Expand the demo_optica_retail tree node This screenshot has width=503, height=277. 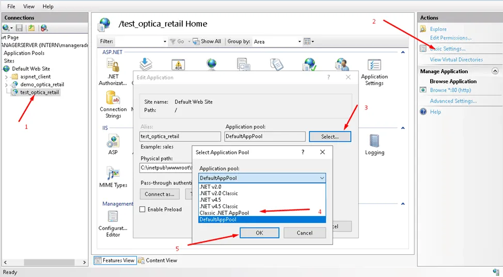(x=6, y=85)
